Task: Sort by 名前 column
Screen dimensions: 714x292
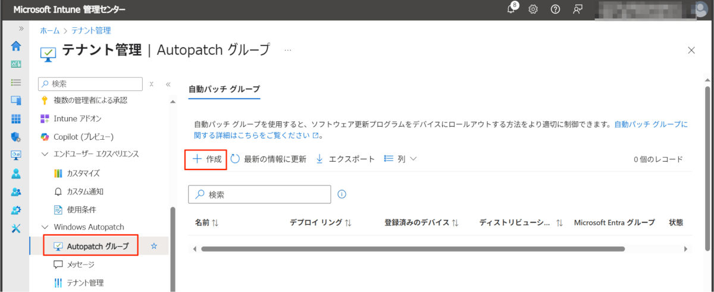Action: [207, 222]
